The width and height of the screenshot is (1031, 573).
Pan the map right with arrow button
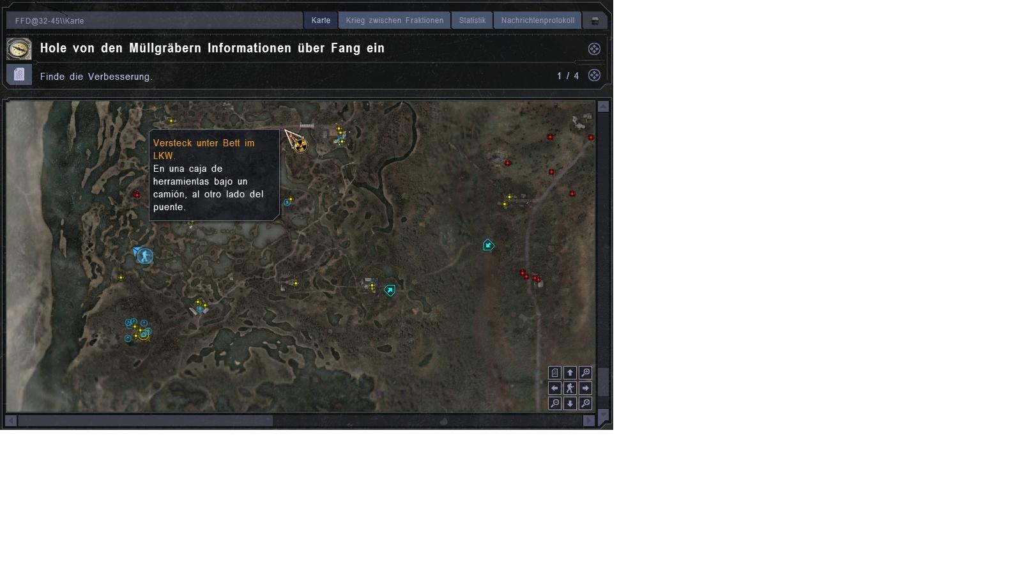(585, 388)
